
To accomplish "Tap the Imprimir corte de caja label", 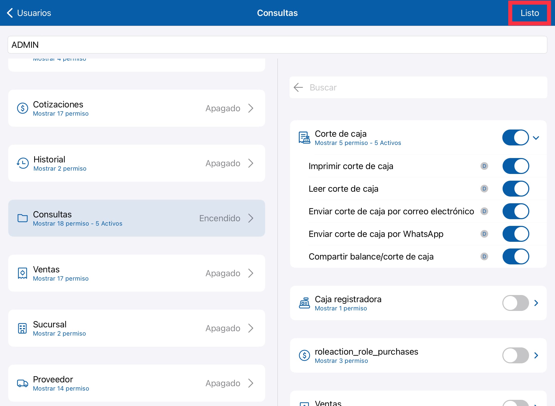I will [351, 166].
